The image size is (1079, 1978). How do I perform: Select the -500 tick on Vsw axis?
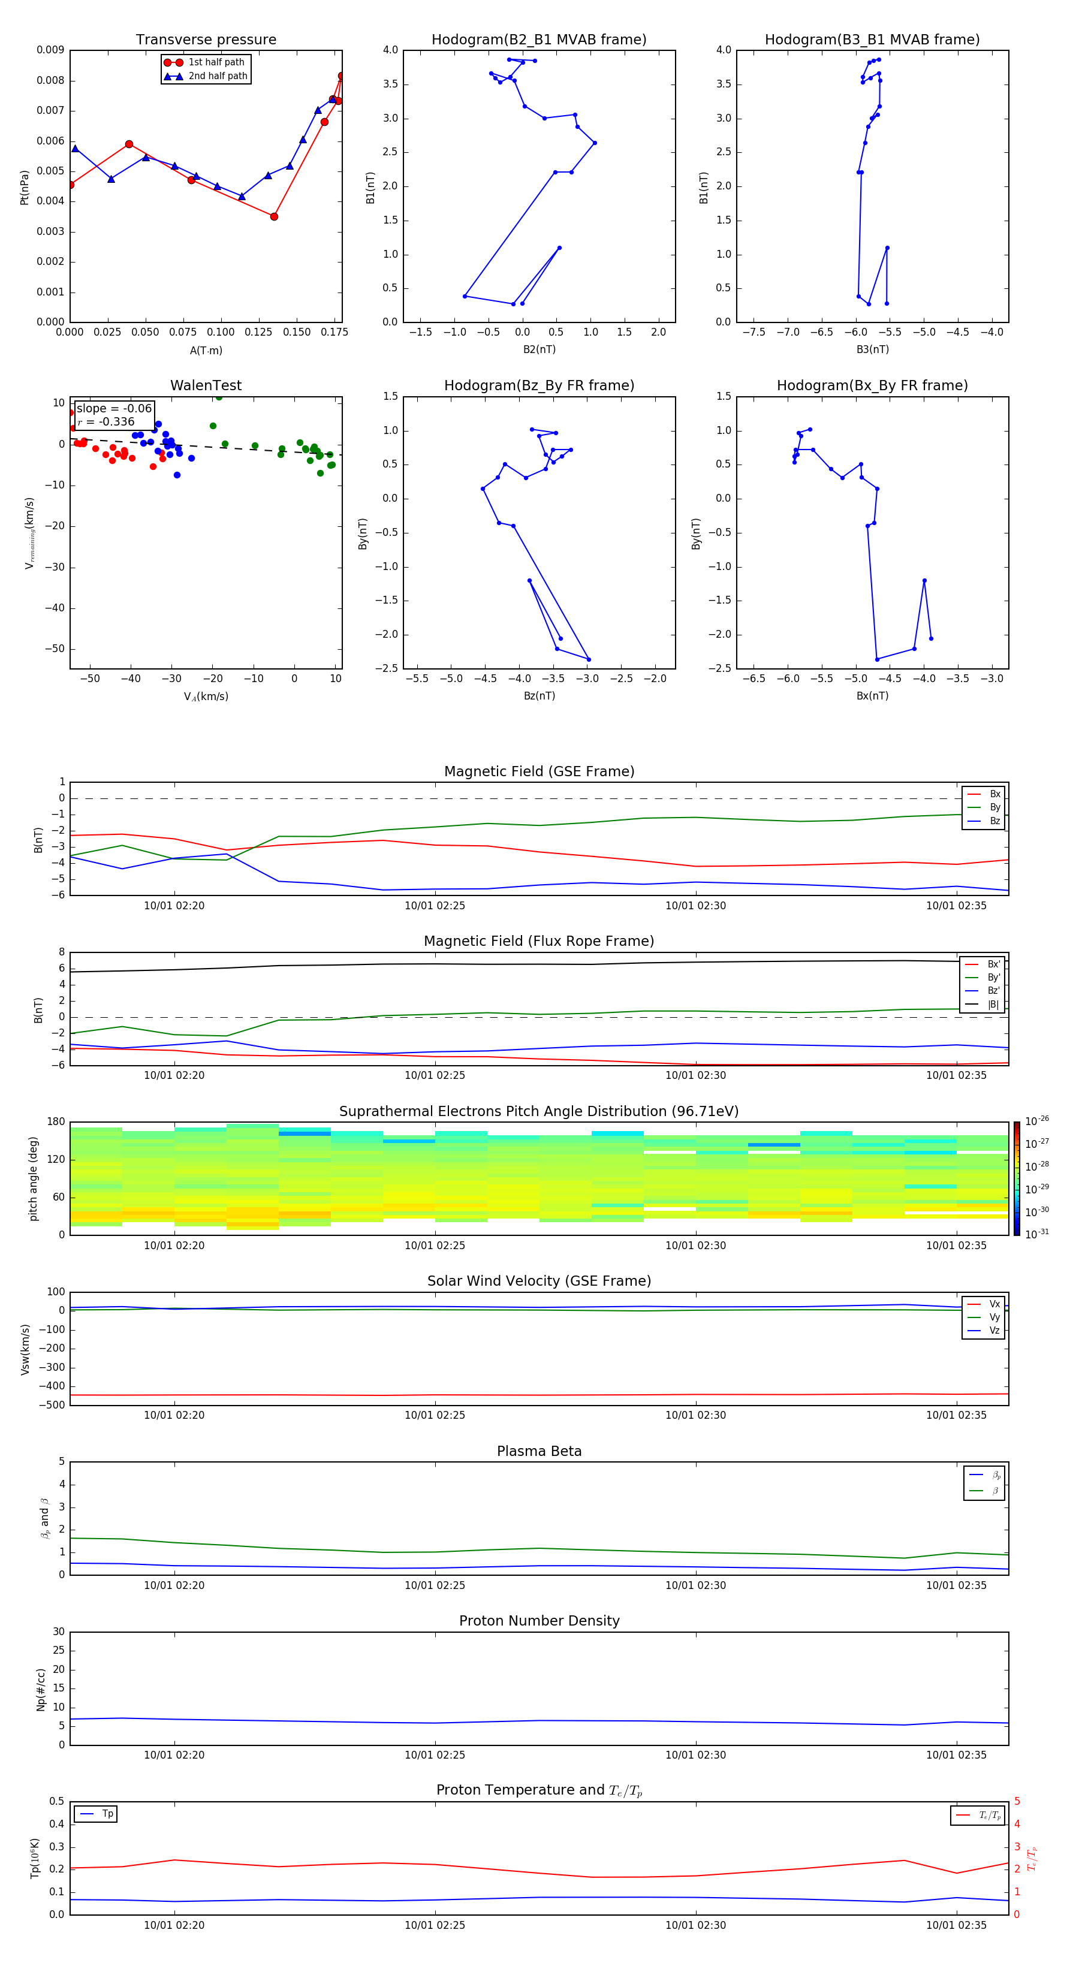pos(52,1405)
